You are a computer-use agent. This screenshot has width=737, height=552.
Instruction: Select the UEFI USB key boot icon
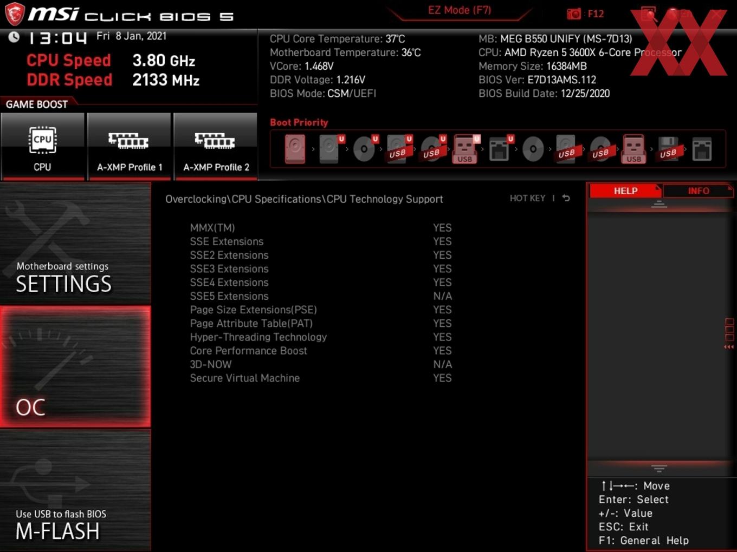466,149
